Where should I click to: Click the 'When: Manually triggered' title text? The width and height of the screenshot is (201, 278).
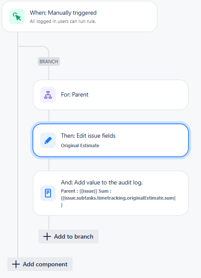point(63,13)
